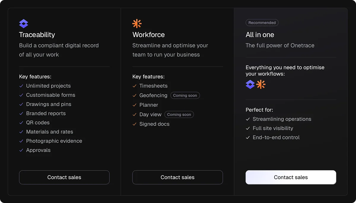Click the orange checkmark next to Signed docs
Screen dimensions: 356x203
pyautogui.click(x=134, y=124)
